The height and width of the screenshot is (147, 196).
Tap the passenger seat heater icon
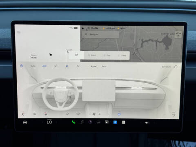click(x=174, y=114)
